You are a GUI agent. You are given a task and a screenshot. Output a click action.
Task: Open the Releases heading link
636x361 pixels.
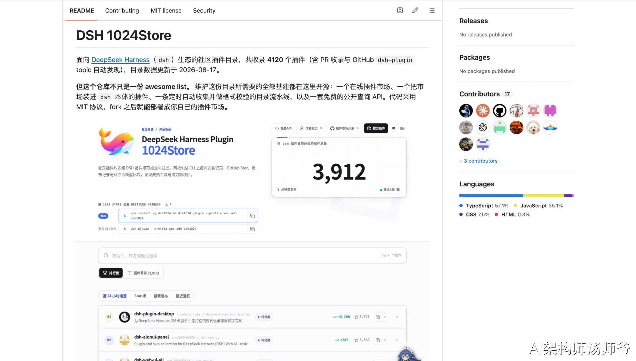click(x=473, y=21)
